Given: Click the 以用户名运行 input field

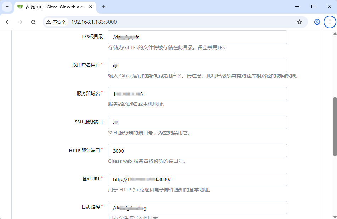Looking at the screenshot, I should coord(197,65).
